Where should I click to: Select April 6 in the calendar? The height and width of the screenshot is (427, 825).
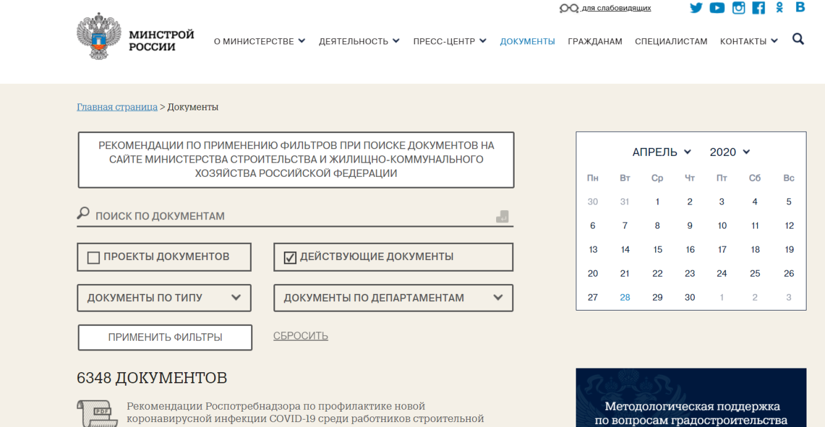pyautogui.click(x=593, y=226)
